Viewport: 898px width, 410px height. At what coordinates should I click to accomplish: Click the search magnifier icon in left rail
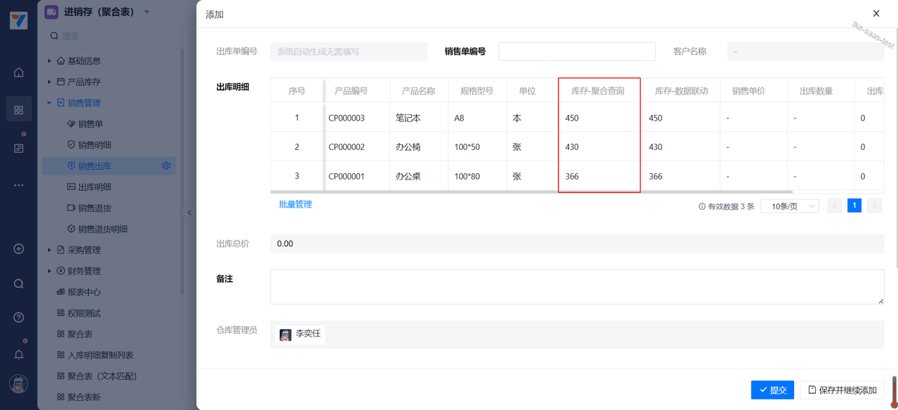coord(19,284)
